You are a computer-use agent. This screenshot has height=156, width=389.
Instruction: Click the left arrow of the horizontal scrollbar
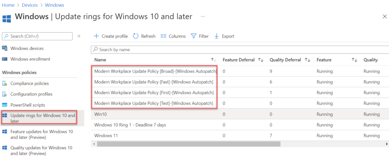[x=94, y=144]
